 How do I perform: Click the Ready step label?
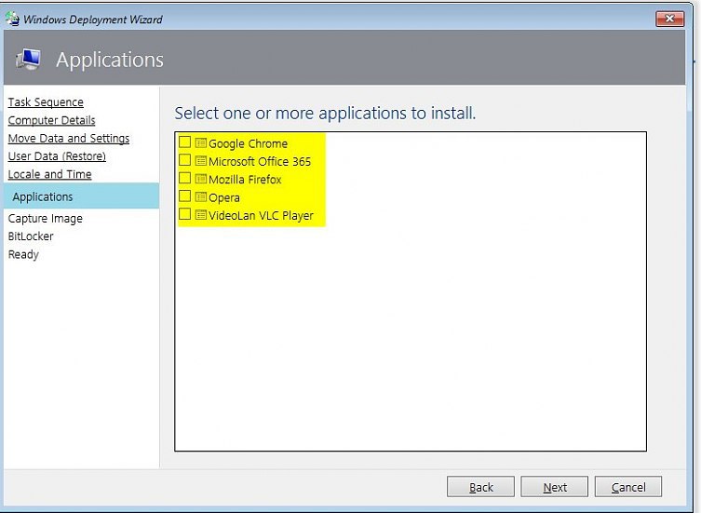click(x=23, y=254)
